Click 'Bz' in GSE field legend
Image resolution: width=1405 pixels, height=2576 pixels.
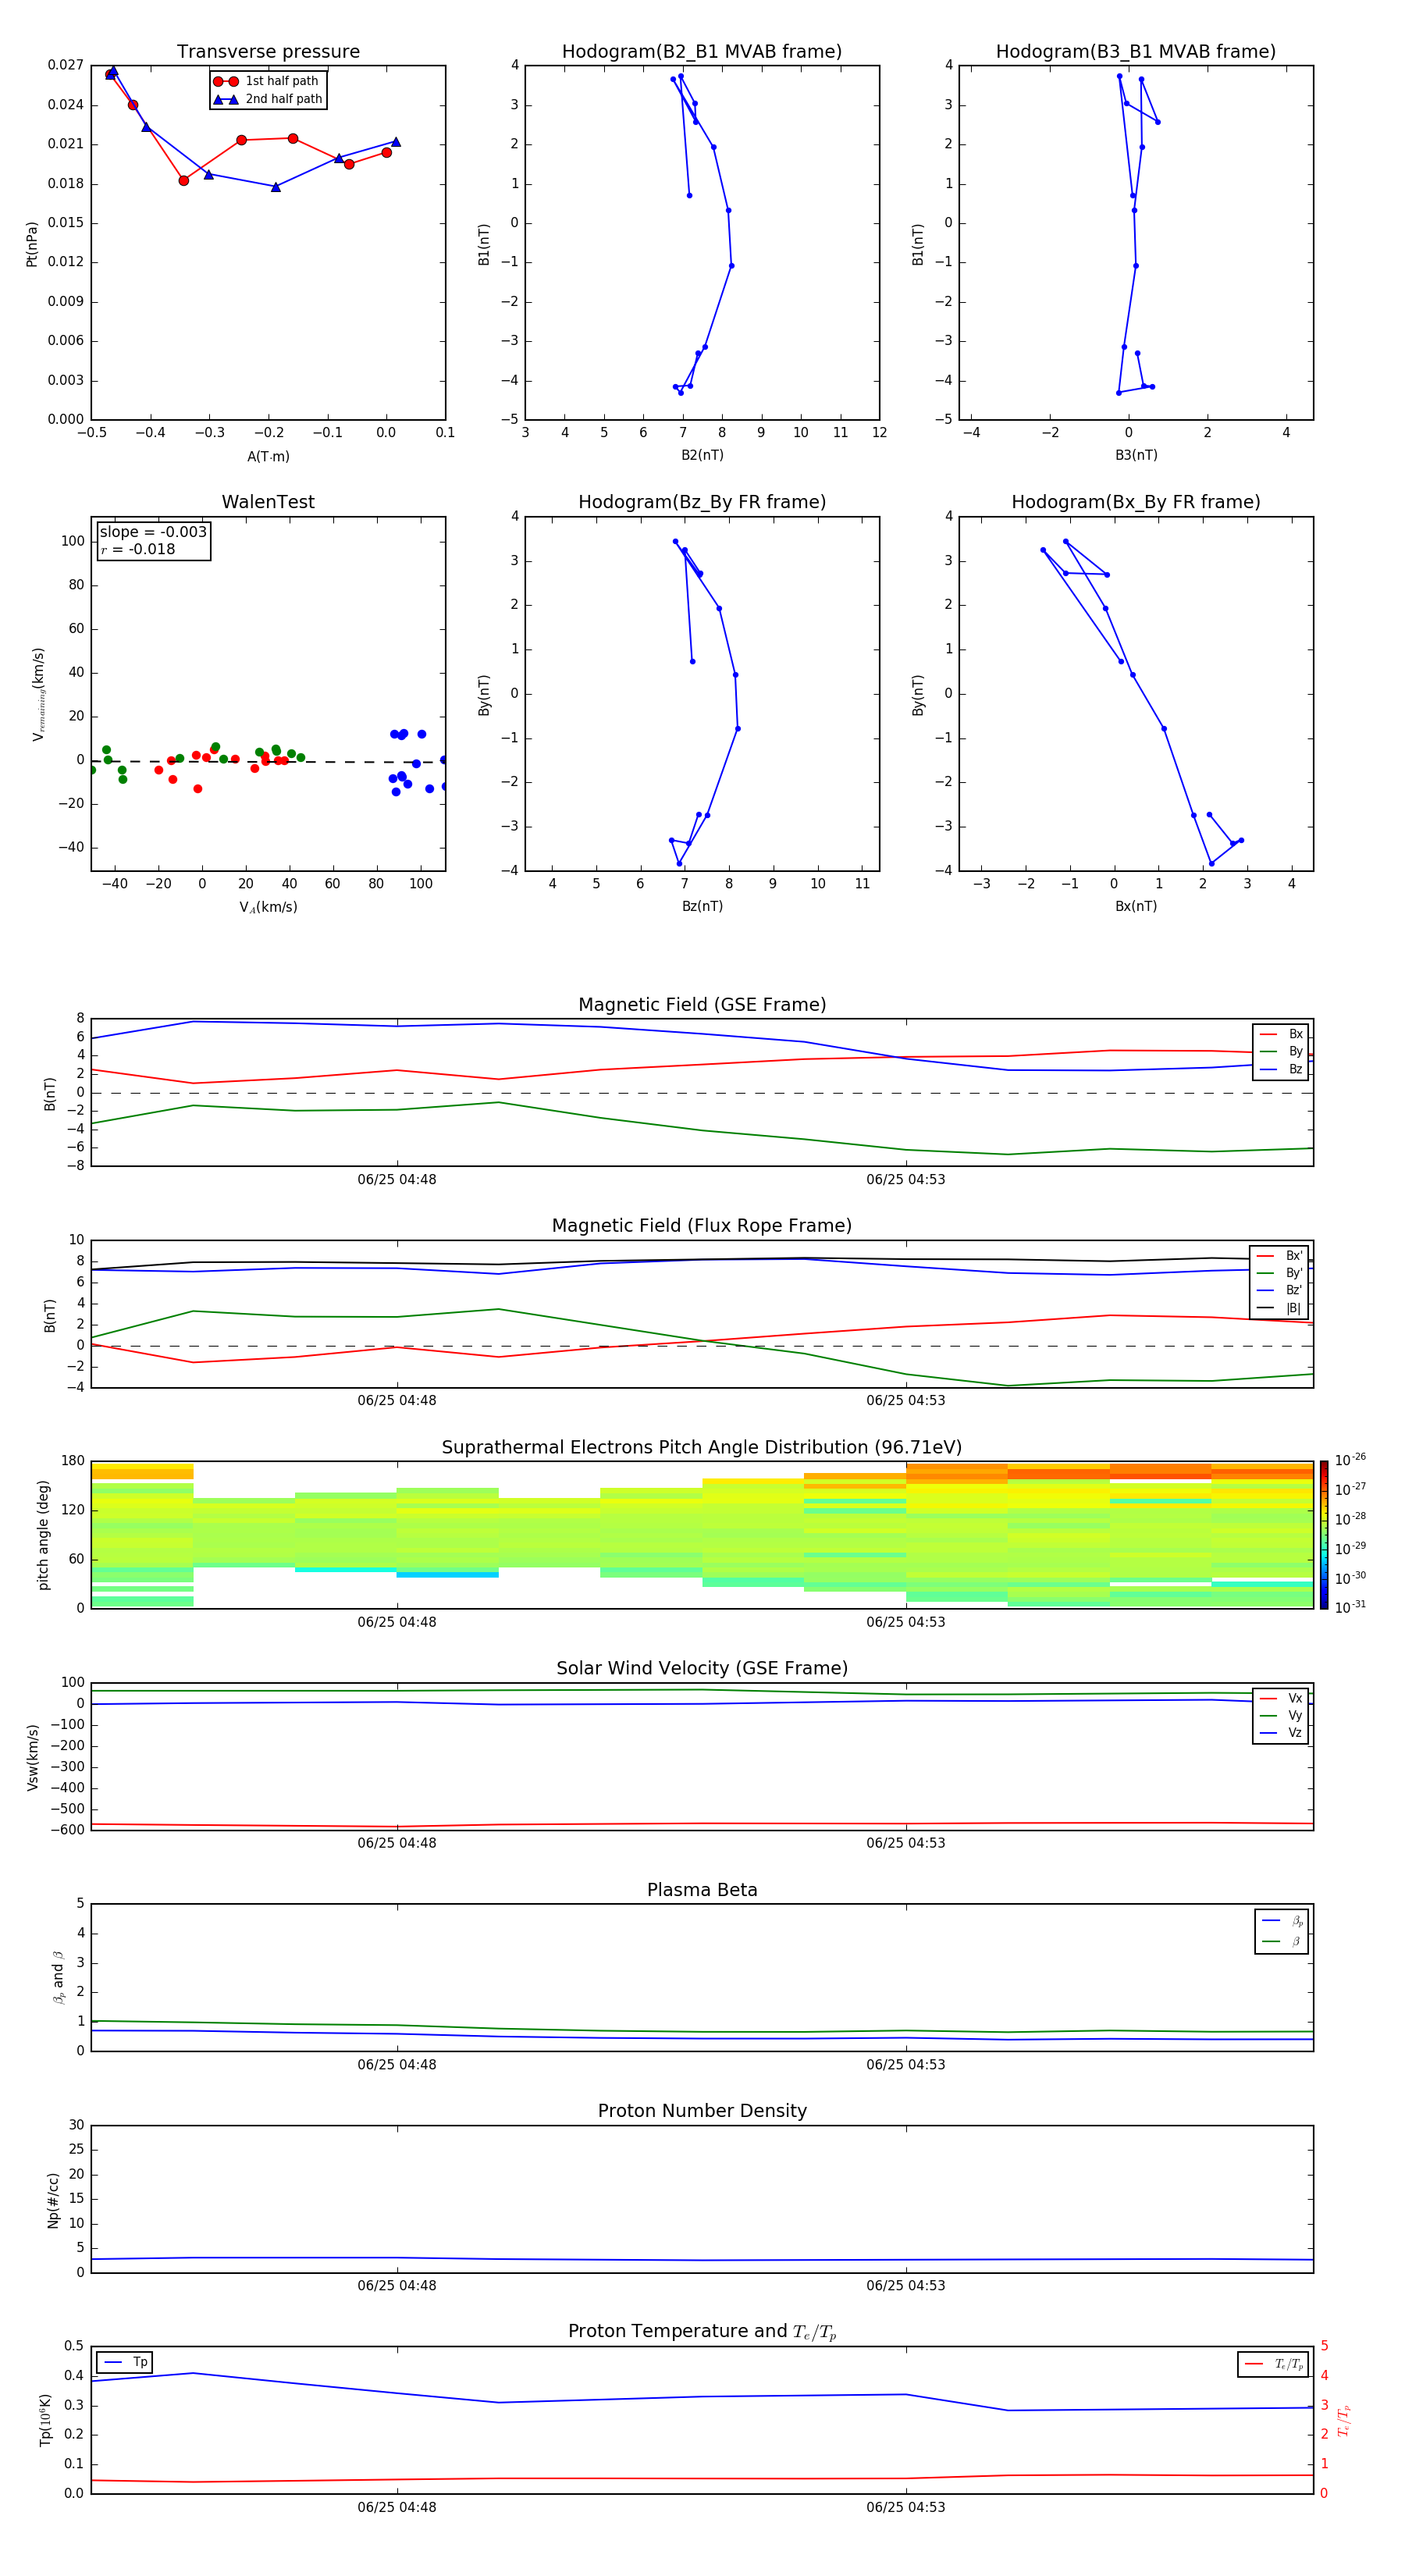pos(1282,1069)
